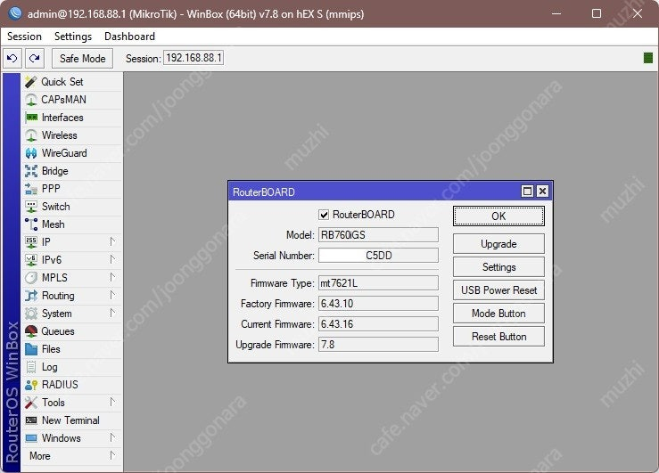Click the Firmware Type field mt7621L

click(x=378, y=283)
